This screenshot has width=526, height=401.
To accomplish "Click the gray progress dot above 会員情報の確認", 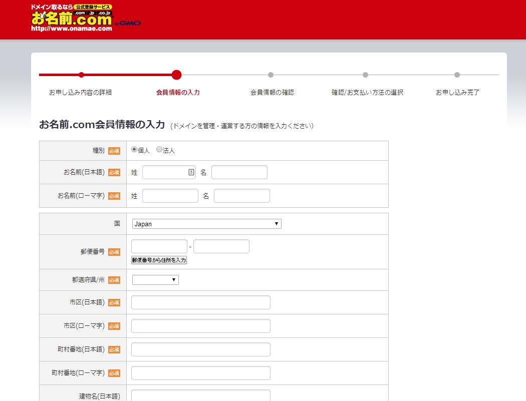I will 271,75.
